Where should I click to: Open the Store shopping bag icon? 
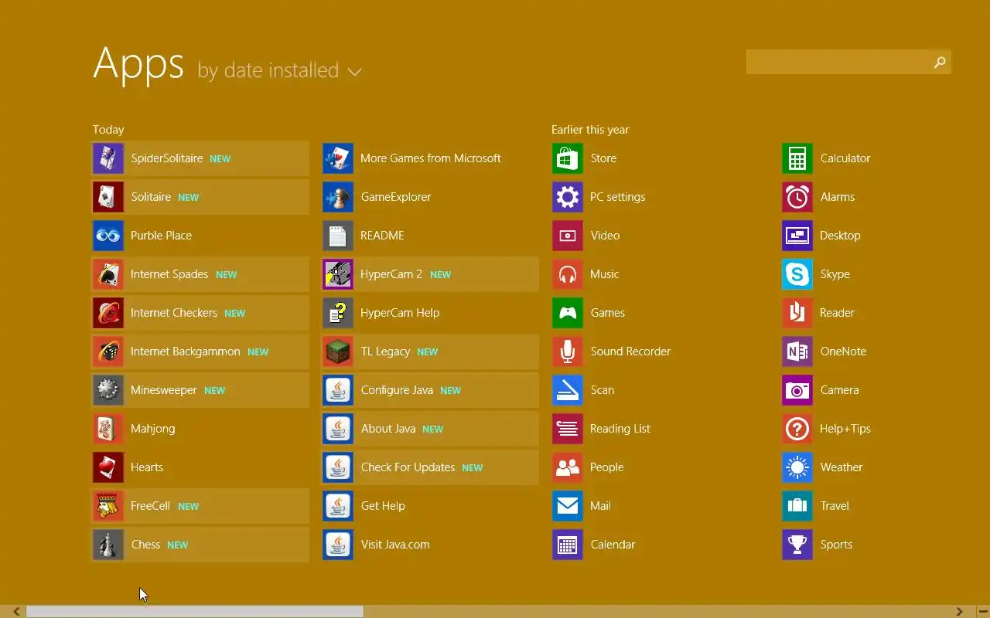pyautogui.click(x=568, y=158)
